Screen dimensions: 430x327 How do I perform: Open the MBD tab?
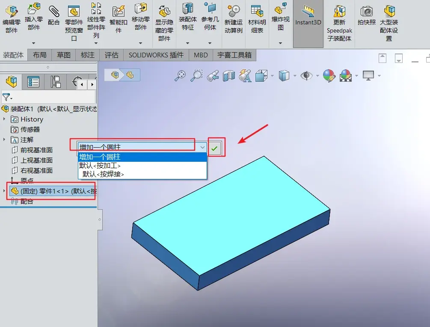click(x=201, y=55)
